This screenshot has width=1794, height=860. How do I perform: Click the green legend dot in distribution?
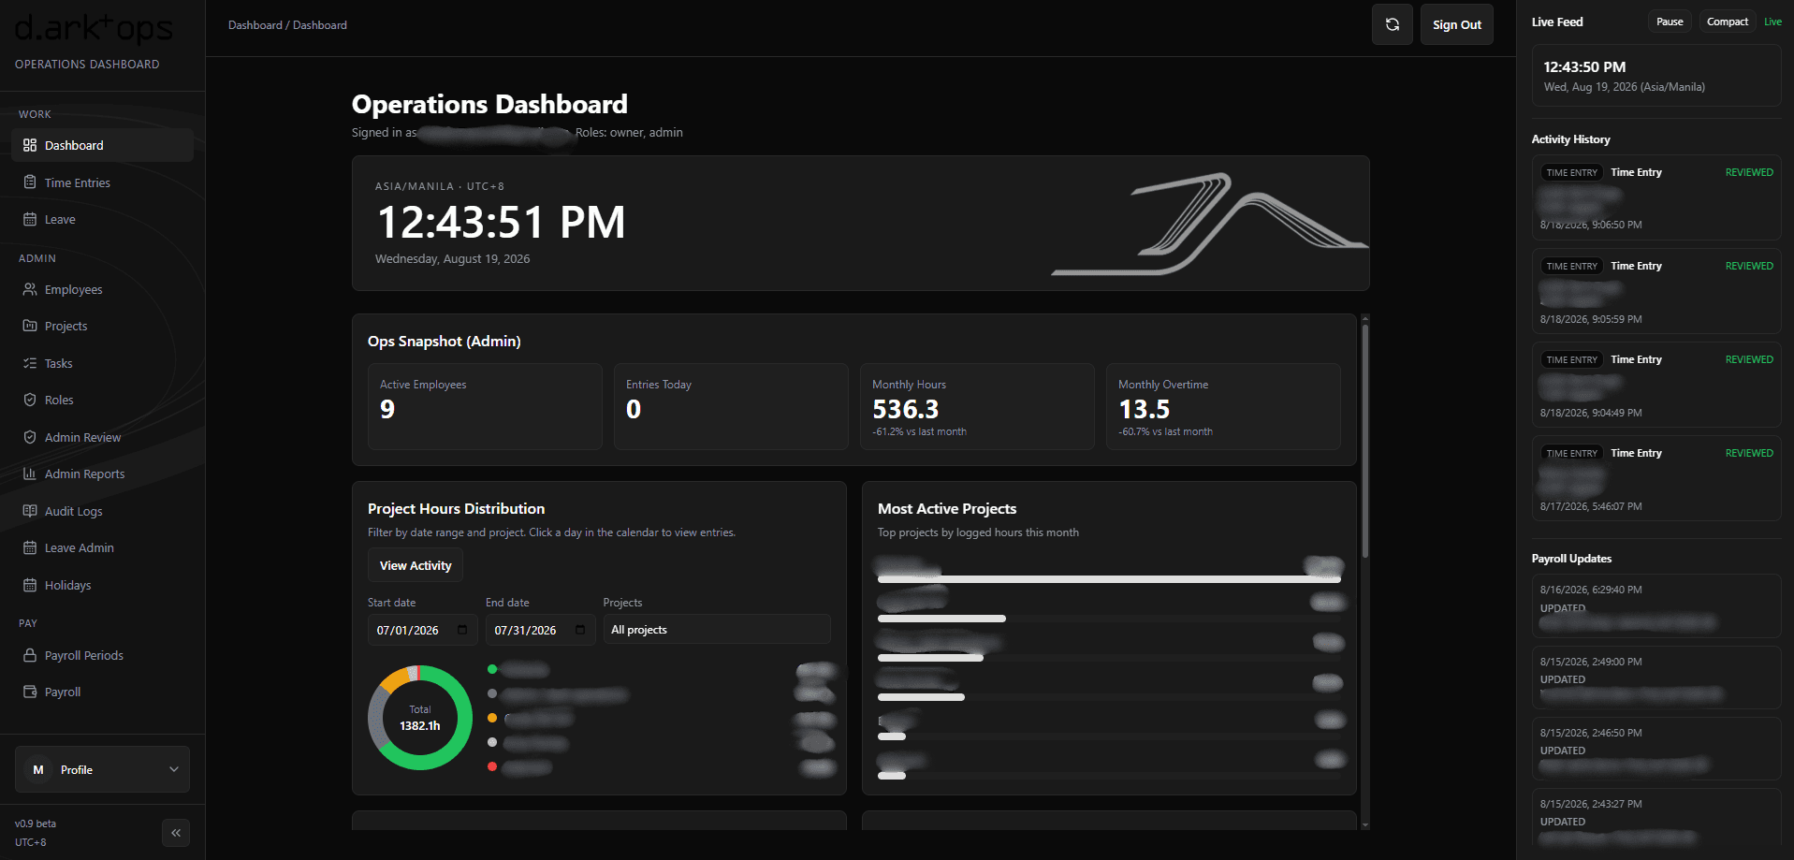(492, 669)
